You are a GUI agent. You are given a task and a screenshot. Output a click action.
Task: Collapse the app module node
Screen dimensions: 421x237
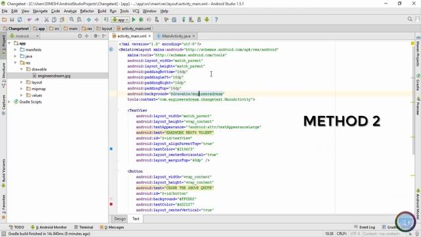(9, 43)
